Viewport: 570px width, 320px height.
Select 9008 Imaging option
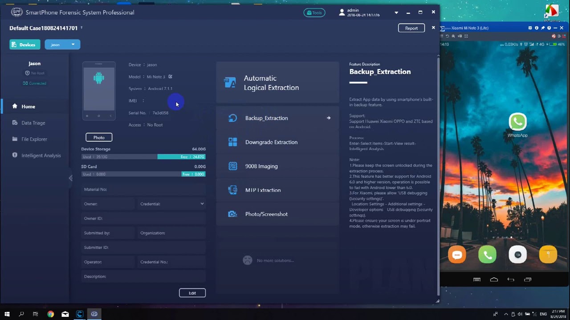277,166
